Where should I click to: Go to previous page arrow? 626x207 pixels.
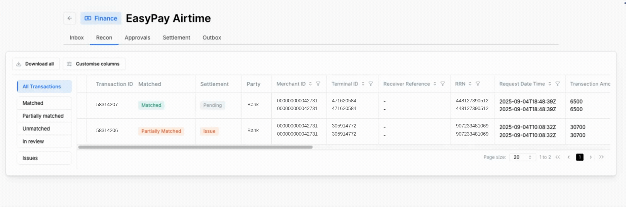click(x=568, y=157)
